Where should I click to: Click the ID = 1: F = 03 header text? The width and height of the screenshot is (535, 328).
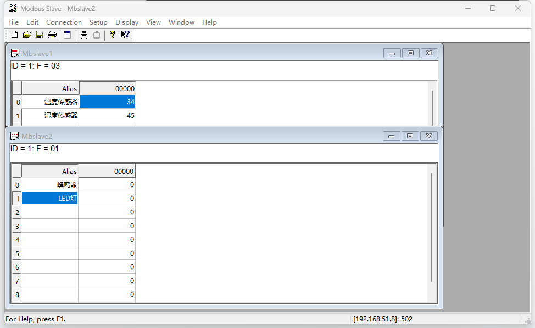(x=36, y=66)
